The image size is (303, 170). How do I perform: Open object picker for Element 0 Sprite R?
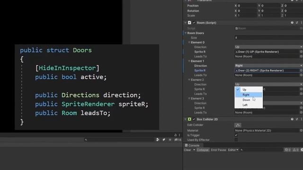pyautogui.click(x=301, y=51)
